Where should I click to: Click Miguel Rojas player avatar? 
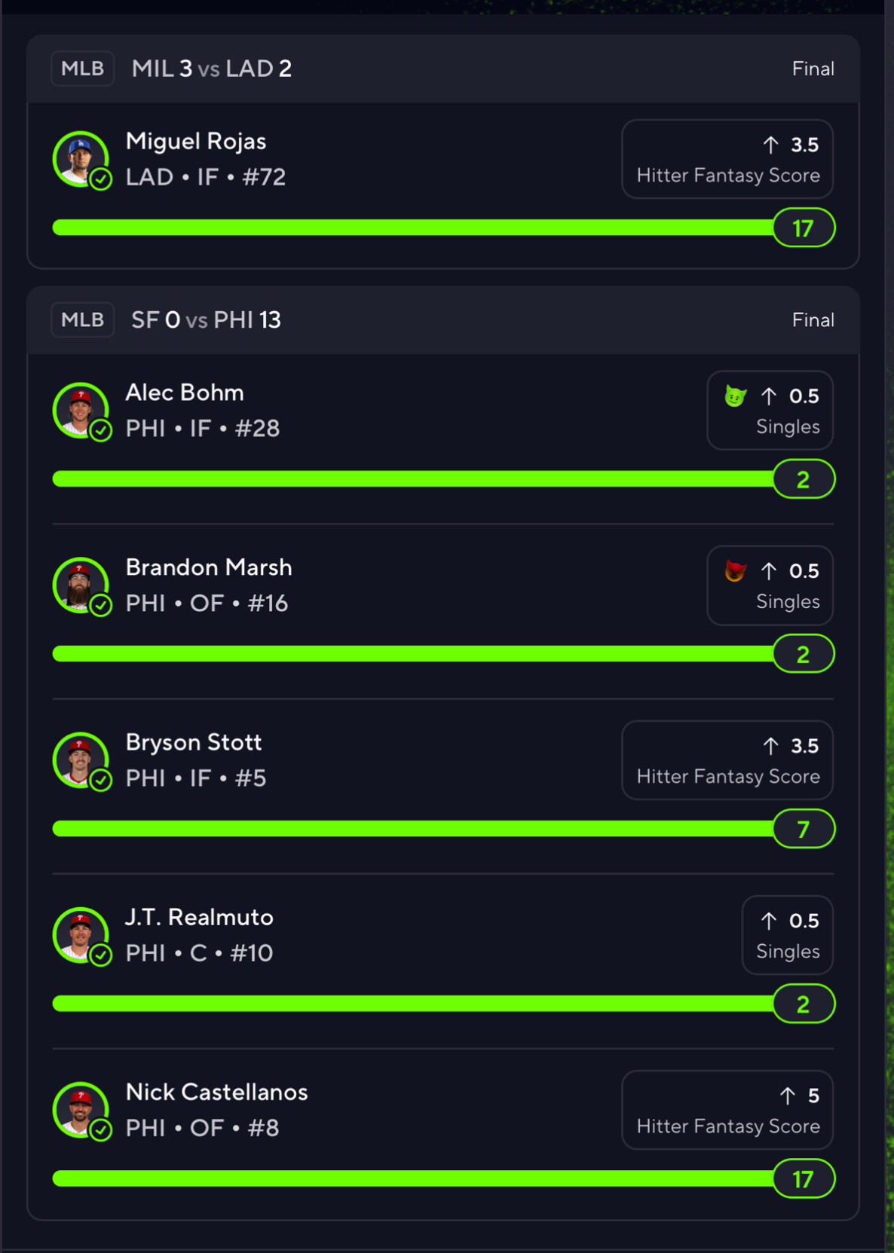click(x=81, y=159)
